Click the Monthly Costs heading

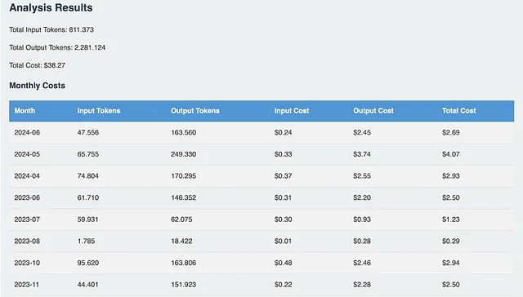(x=38, y=86)
